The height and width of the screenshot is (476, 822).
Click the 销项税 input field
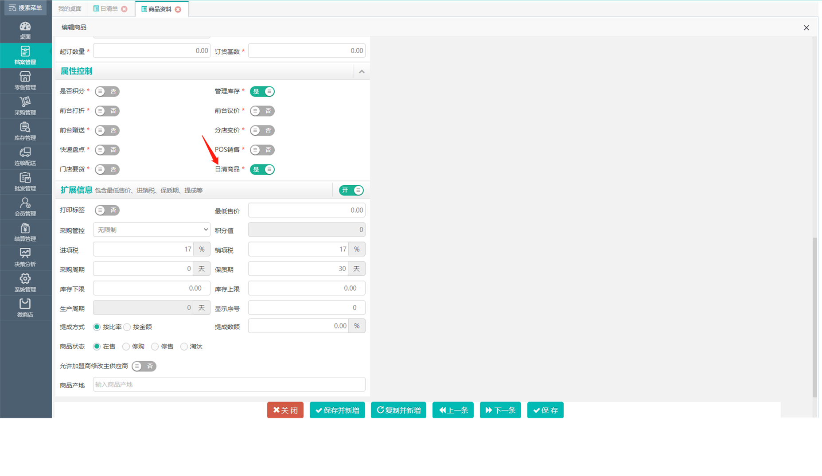click(299, 249)
